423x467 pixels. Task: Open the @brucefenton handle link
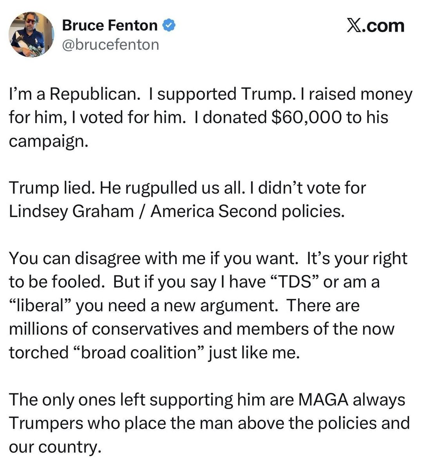[110, 45]
